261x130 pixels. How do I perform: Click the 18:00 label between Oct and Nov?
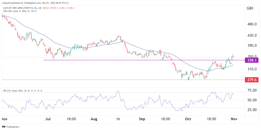pos(211,119)
